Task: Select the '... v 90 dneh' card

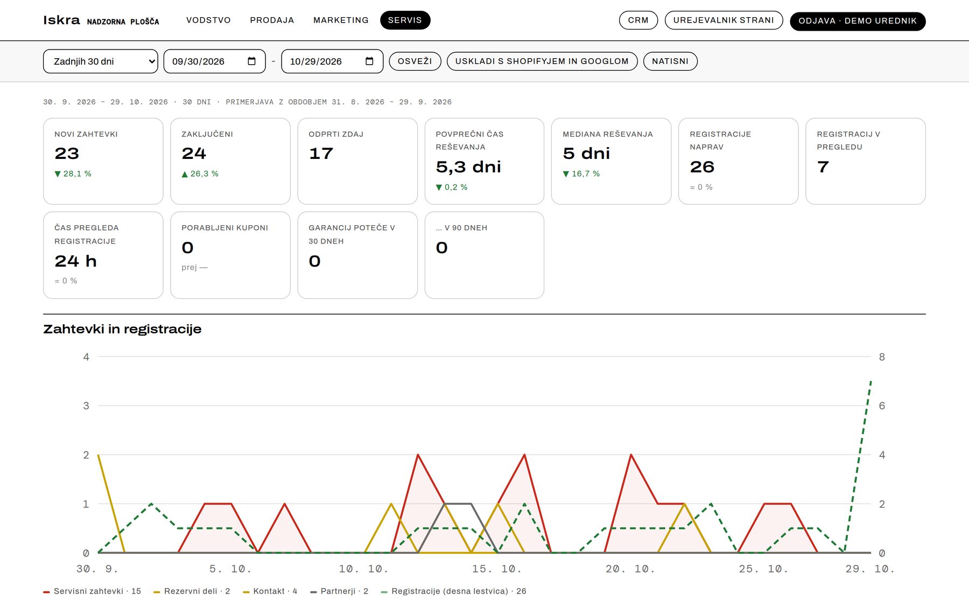Action: click(x=484, y=255)
